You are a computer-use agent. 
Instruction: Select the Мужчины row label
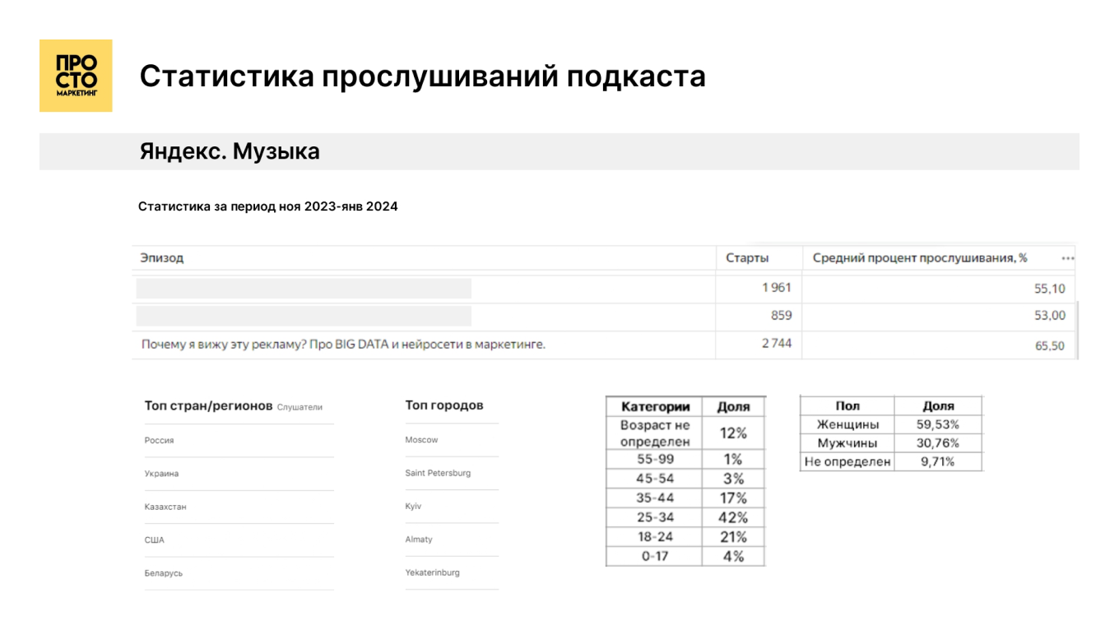(x=847, y=443)
